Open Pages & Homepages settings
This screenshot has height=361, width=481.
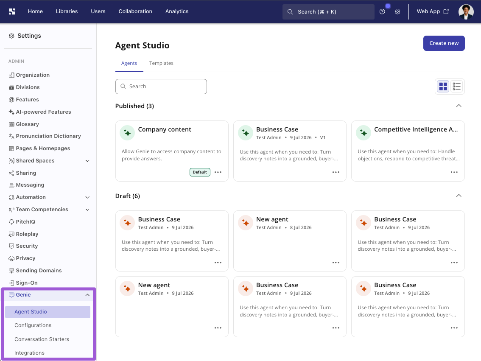click(43, 148)
